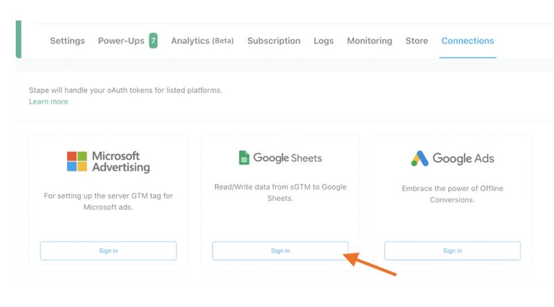Switch to the Store tab
Screen dimensions: 554x307
tap(417, 41)
